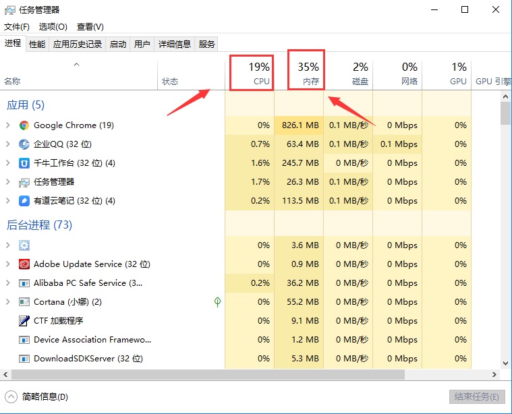The height and width of the screenshot is (414, 512).
Task: Expand the 企业QQ process group
Action: [x=8, y=144]
